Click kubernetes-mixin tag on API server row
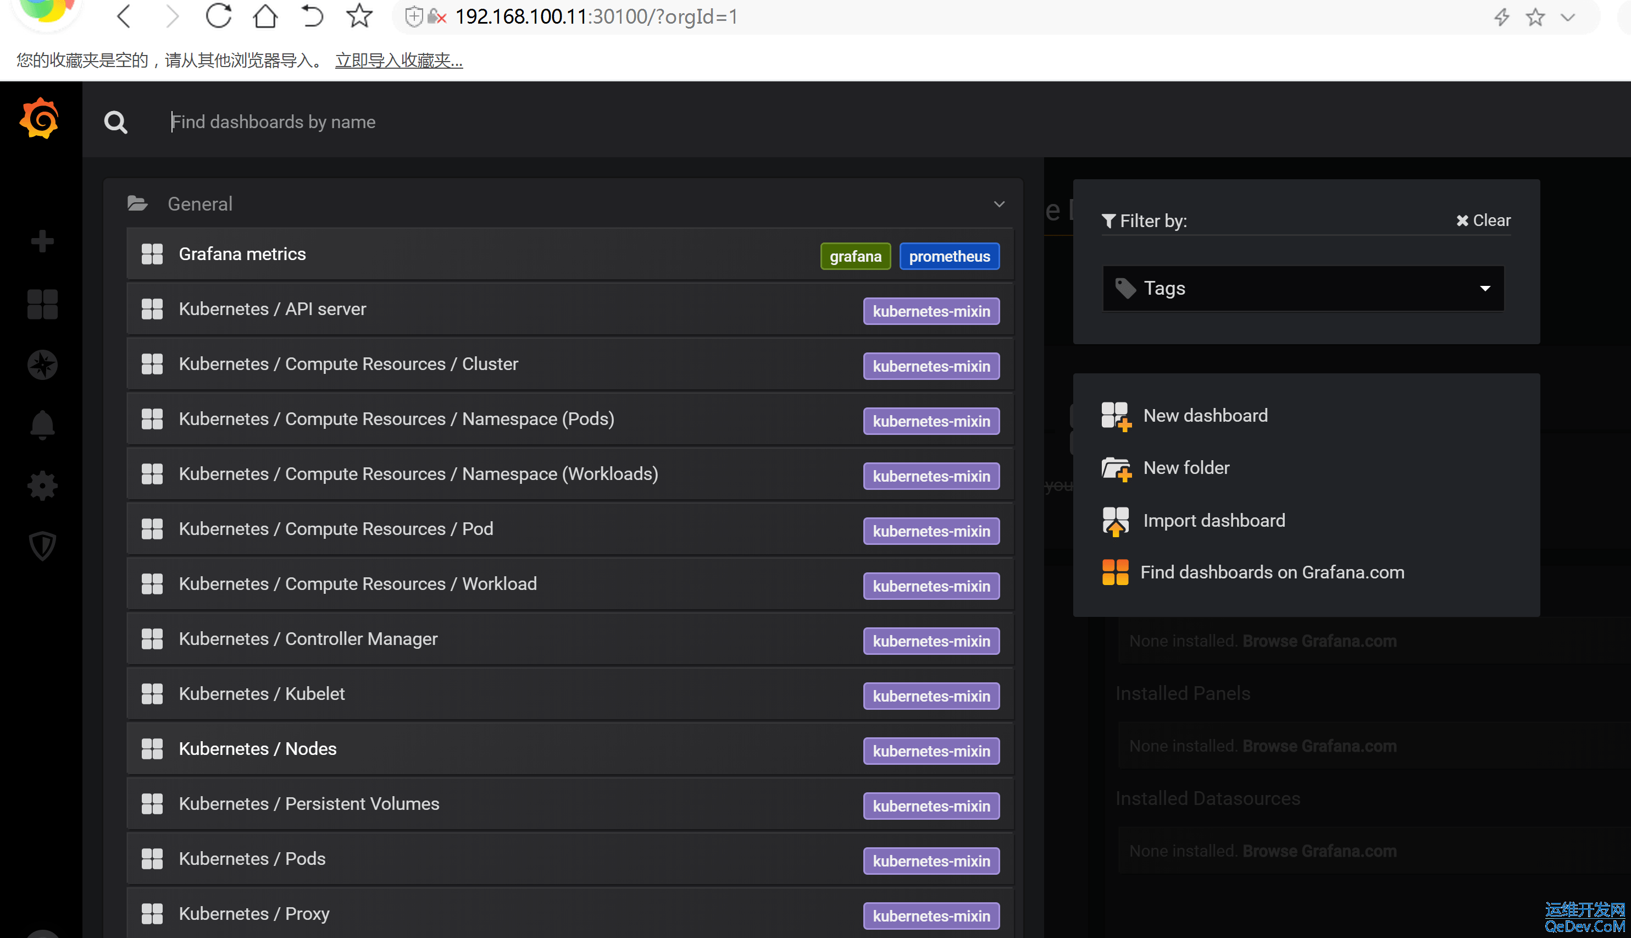Screen dimensions: 1631x938 click(x=931, y=311)
